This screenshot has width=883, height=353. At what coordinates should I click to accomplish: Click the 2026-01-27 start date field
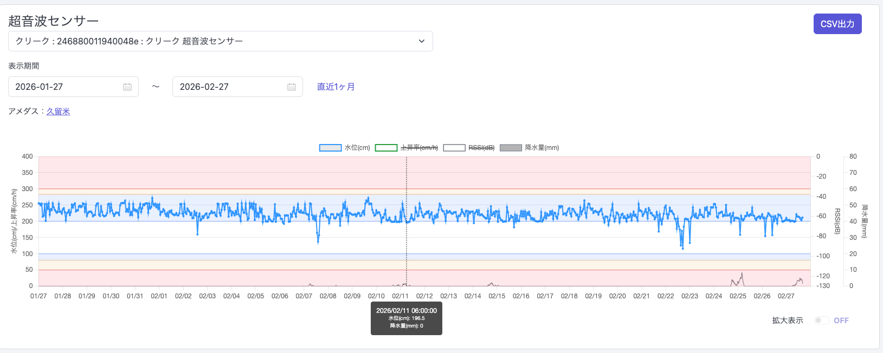tap(65, 87)
